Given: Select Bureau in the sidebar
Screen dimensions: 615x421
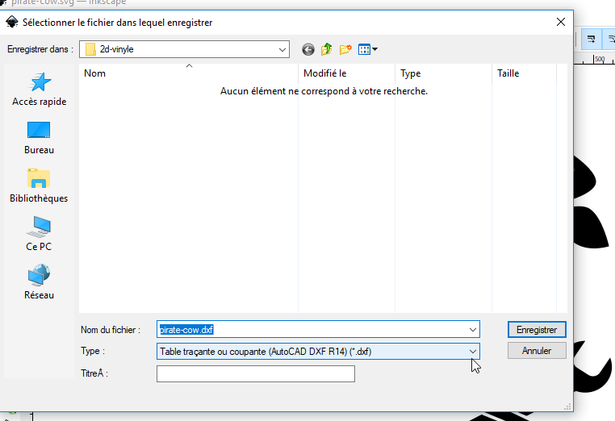Looking at the screenshot, I should click(40, 138).
